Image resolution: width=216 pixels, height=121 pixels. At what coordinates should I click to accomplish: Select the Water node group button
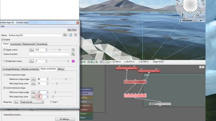point(86,118)
